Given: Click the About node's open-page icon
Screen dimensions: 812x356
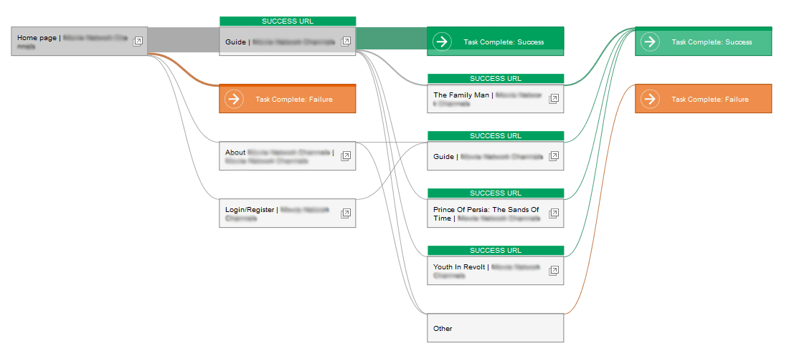Looking at the screenshot, I should click(346, 155).
